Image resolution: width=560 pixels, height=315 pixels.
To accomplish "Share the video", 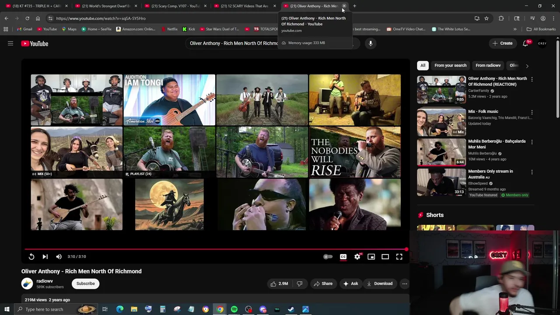I will [323, 283].
